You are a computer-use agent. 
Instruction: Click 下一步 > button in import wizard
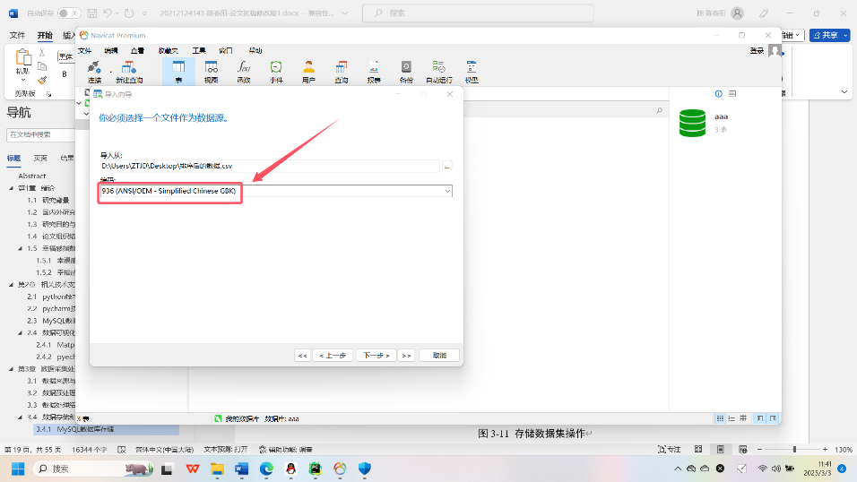[x=376, y=355]
